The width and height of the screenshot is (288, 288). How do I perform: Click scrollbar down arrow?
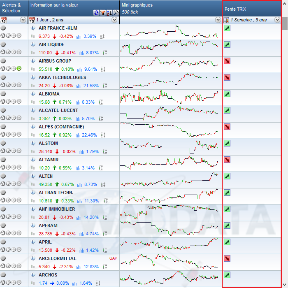(x=285, y=285)
